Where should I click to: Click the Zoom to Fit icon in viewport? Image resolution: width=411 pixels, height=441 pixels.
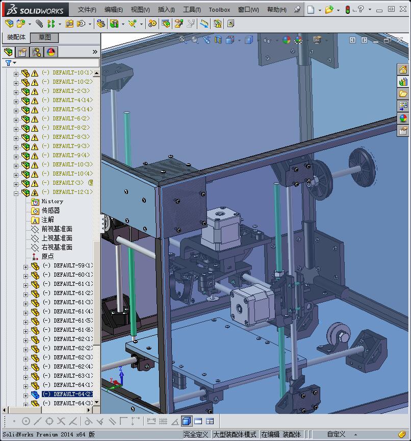click(183, 40)
